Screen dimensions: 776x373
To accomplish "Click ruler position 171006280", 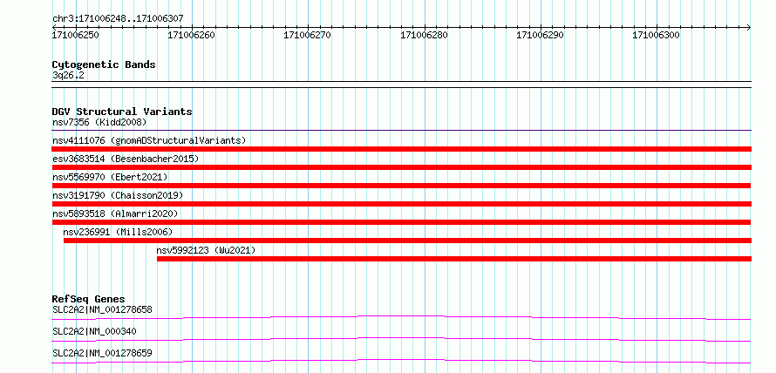I will pyautogui.click(x=424, y=35).
